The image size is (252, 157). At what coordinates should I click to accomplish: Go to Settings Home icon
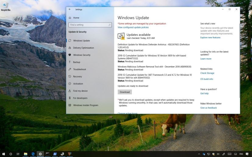(70, 18)
